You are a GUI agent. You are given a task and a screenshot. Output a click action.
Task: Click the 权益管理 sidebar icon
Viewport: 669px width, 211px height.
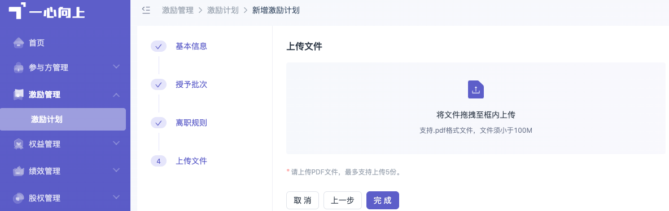click(18, 144)
